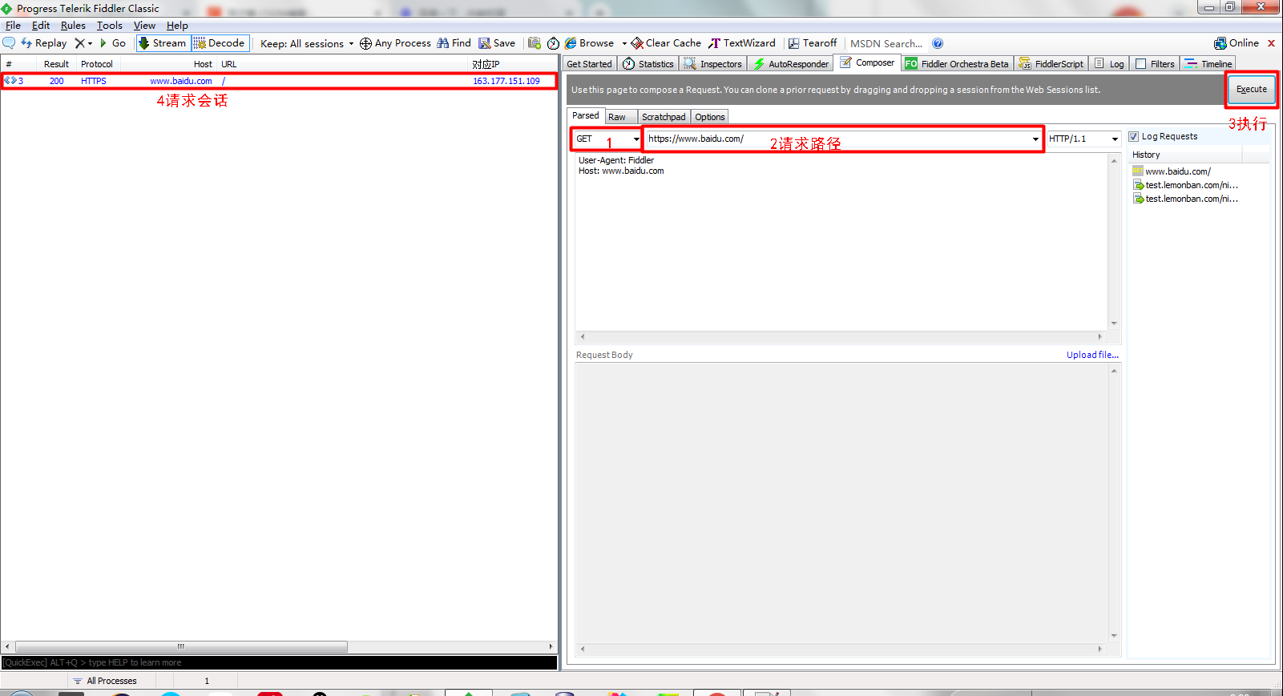
Task: Sort by the Result column header
Action: [x=56, y=64]
